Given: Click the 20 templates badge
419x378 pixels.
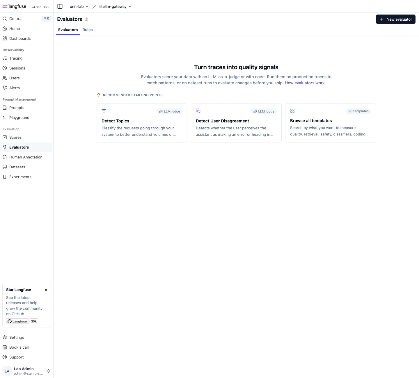Looking at the screenshot, I should pyautogui.click(x=358, y=111).
